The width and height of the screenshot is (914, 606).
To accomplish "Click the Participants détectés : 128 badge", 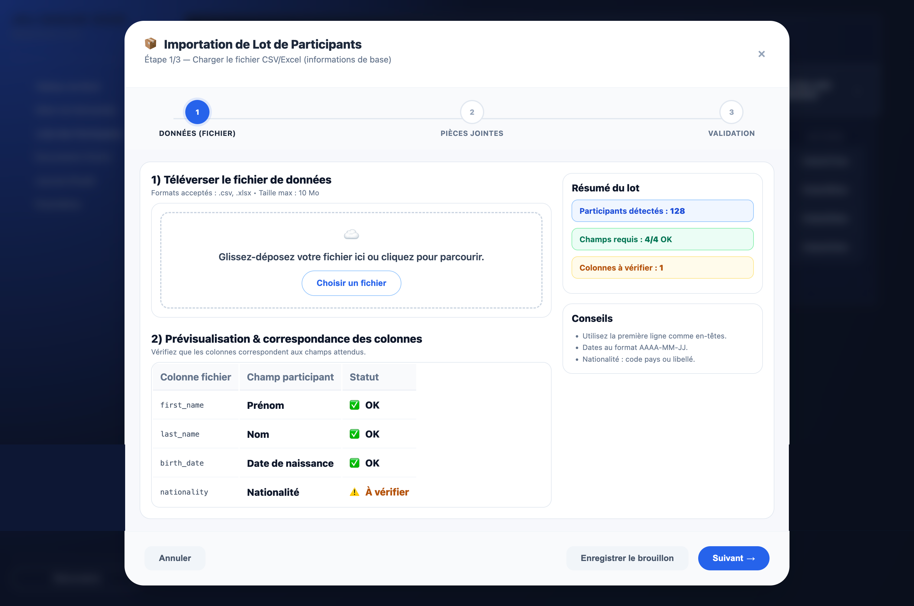I will [662, 211].
